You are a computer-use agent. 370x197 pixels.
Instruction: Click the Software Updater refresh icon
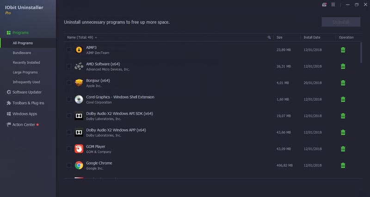[9, 92]
